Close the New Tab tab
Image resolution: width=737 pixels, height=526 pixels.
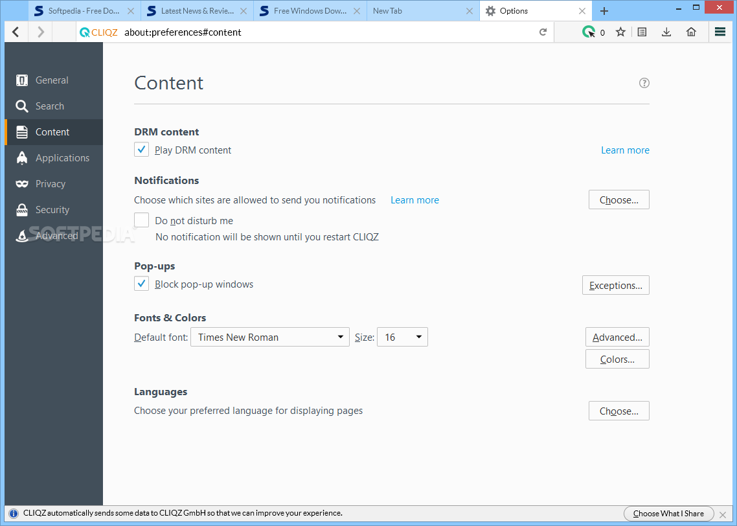469,11
